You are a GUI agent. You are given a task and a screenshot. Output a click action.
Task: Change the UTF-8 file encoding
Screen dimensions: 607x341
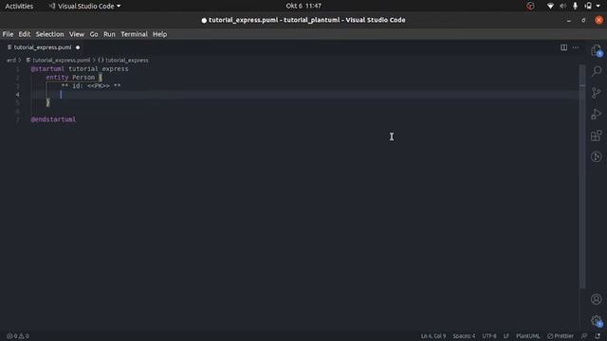point(489,336)
